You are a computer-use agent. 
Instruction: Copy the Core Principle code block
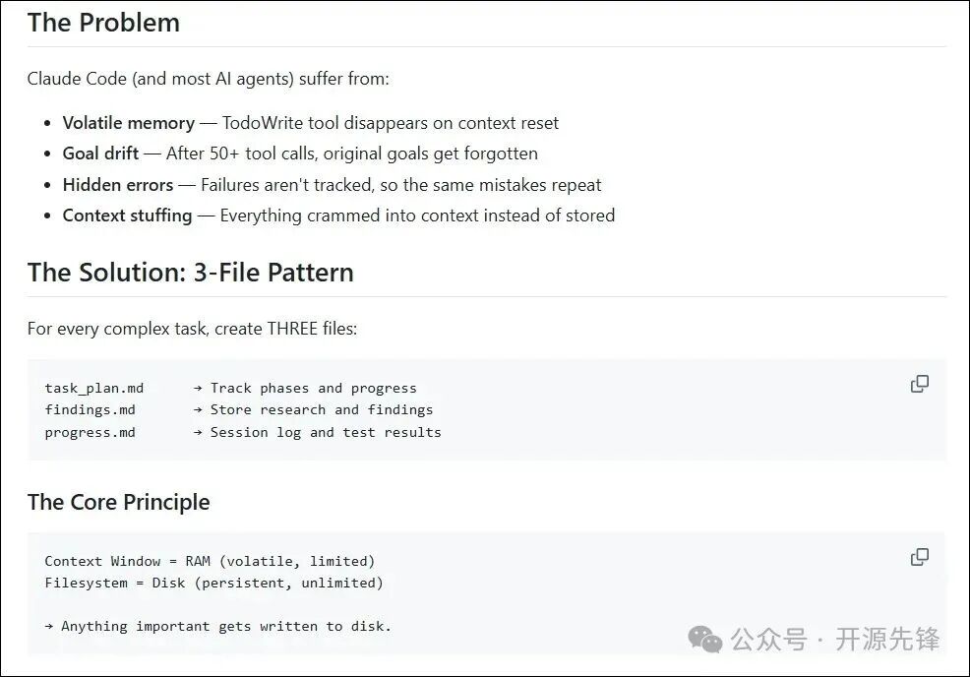(x=920, y=557)
